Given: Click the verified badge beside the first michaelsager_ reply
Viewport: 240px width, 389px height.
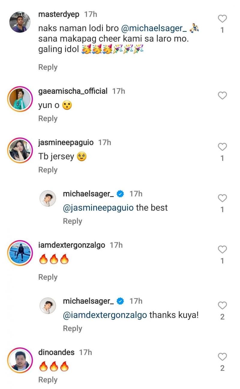Looking at the screenshot, I should pyautogui.click(x=121, y=194).
